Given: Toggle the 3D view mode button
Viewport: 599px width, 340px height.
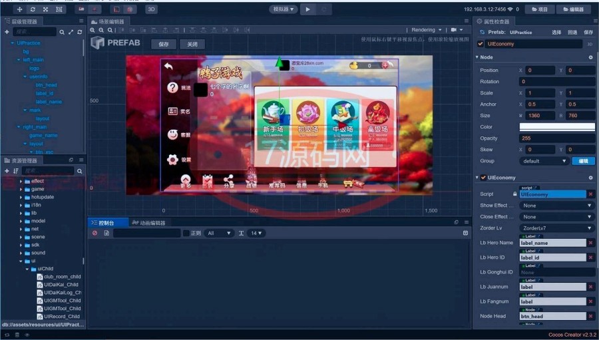Looking at the screenshot, I should 151,9.
